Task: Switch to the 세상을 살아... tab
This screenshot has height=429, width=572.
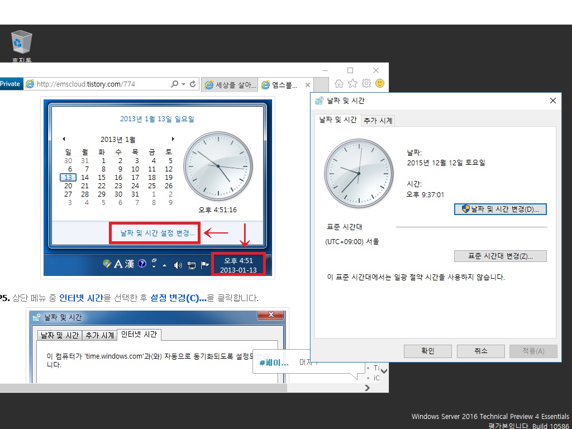Action: click(x=230, y=85)
